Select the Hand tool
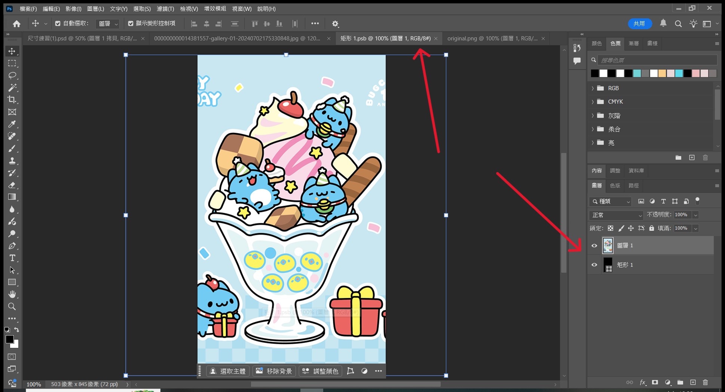This screenshot has height=392, width=725. [x=12, y=294]
